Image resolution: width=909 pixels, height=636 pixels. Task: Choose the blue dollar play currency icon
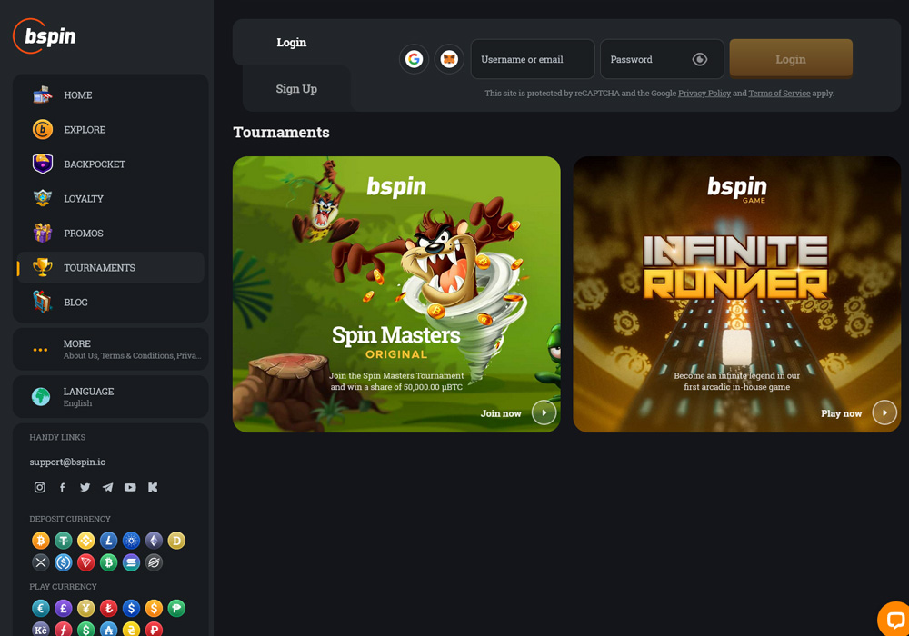(x=131, y=608)
